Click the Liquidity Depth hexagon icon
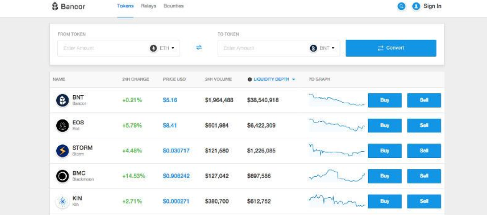Viewport: 487px width, 215px height. pos(249,79)
